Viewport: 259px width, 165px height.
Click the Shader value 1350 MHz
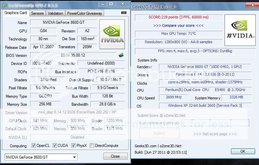pos(114,120)
